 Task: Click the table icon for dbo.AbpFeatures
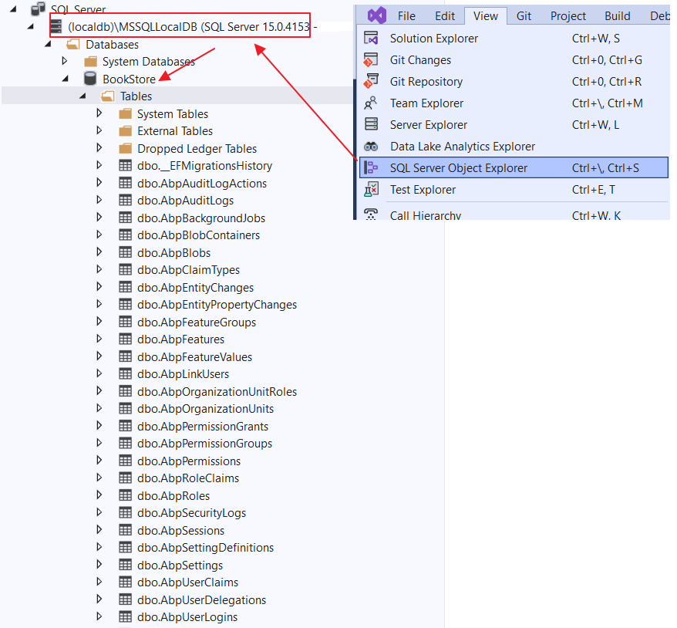click(125, 339)
